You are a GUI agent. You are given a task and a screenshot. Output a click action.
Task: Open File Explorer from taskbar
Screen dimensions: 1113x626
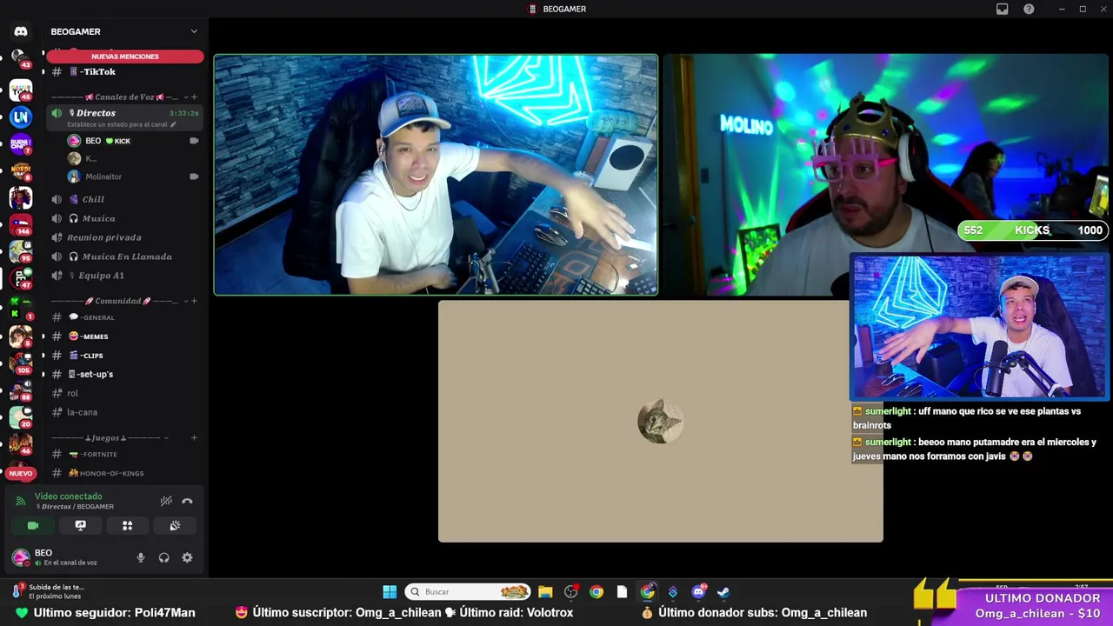coord(545,592)
